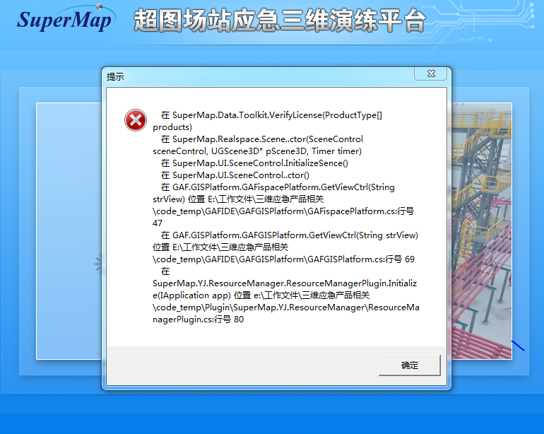Image resolution: width=544 pixels, height=434 pixels.
Task: Confirm the error with the 确定 button
Action: click(409, 365)
